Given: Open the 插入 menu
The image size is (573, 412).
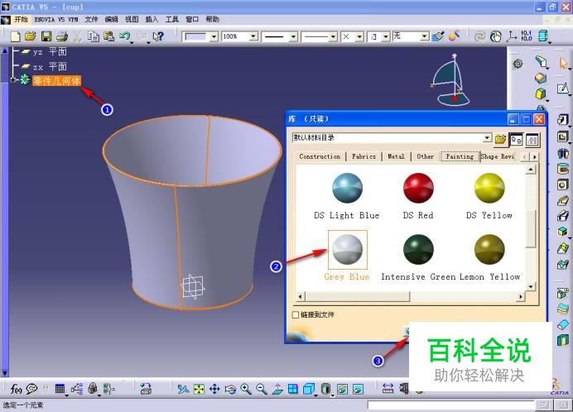Looking at the screenshot, I should point(152,19).
